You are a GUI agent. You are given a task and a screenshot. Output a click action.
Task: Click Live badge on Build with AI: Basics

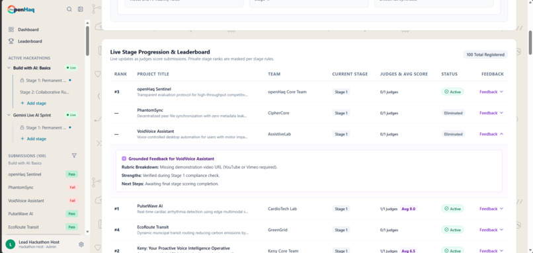71,68
